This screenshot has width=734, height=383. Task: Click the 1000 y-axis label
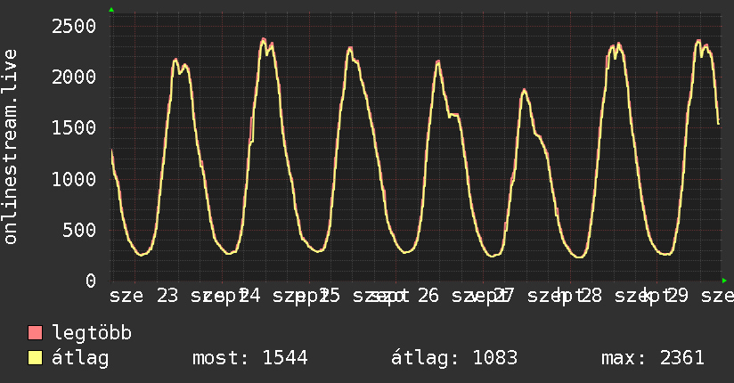click(74, 179)
